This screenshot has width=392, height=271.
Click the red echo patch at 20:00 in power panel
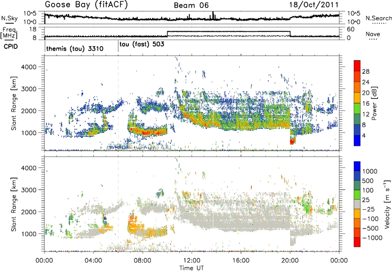[x=293, y=140]
